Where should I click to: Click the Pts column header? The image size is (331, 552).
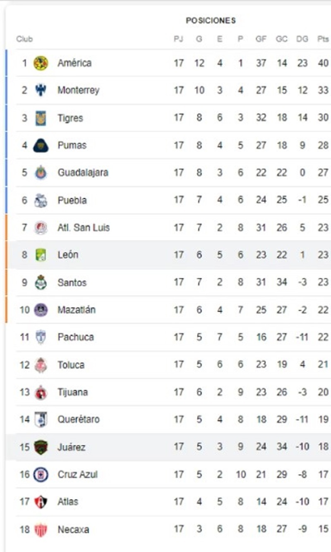pos(323,39)
